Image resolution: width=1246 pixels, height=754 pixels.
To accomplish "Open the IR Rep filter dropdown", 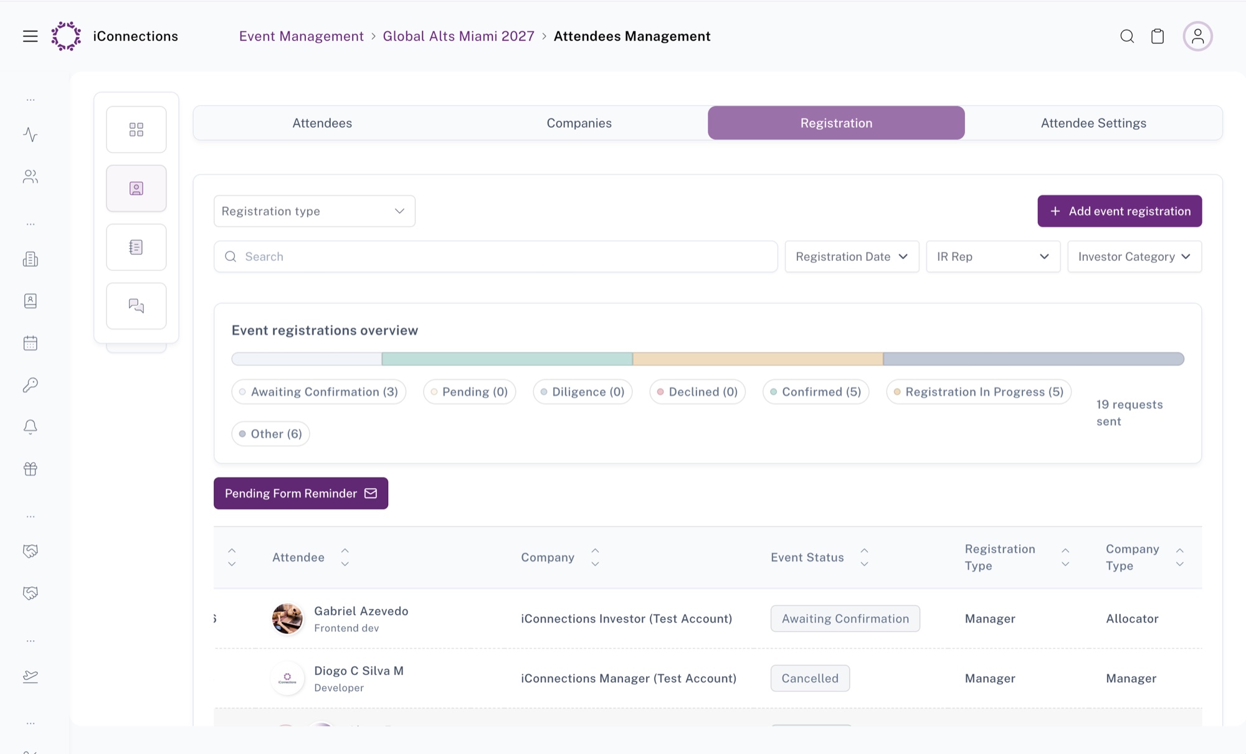I will coord(993,257).
